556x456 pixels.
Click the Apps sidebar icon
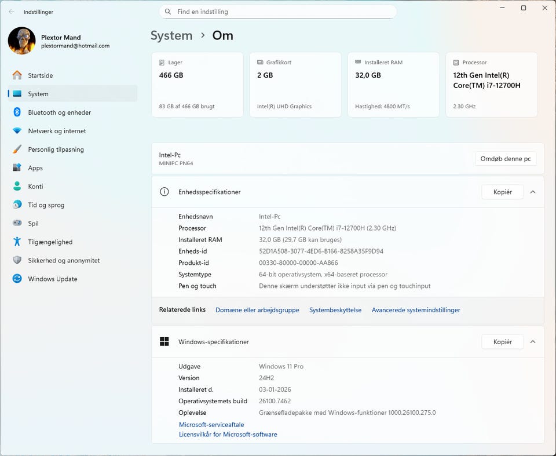point(17,168)
